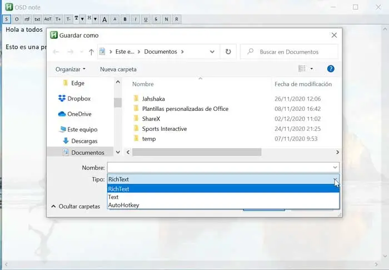Toggle strikethrough S button in toolbar

pyautogui.click(x=156, y=19)
